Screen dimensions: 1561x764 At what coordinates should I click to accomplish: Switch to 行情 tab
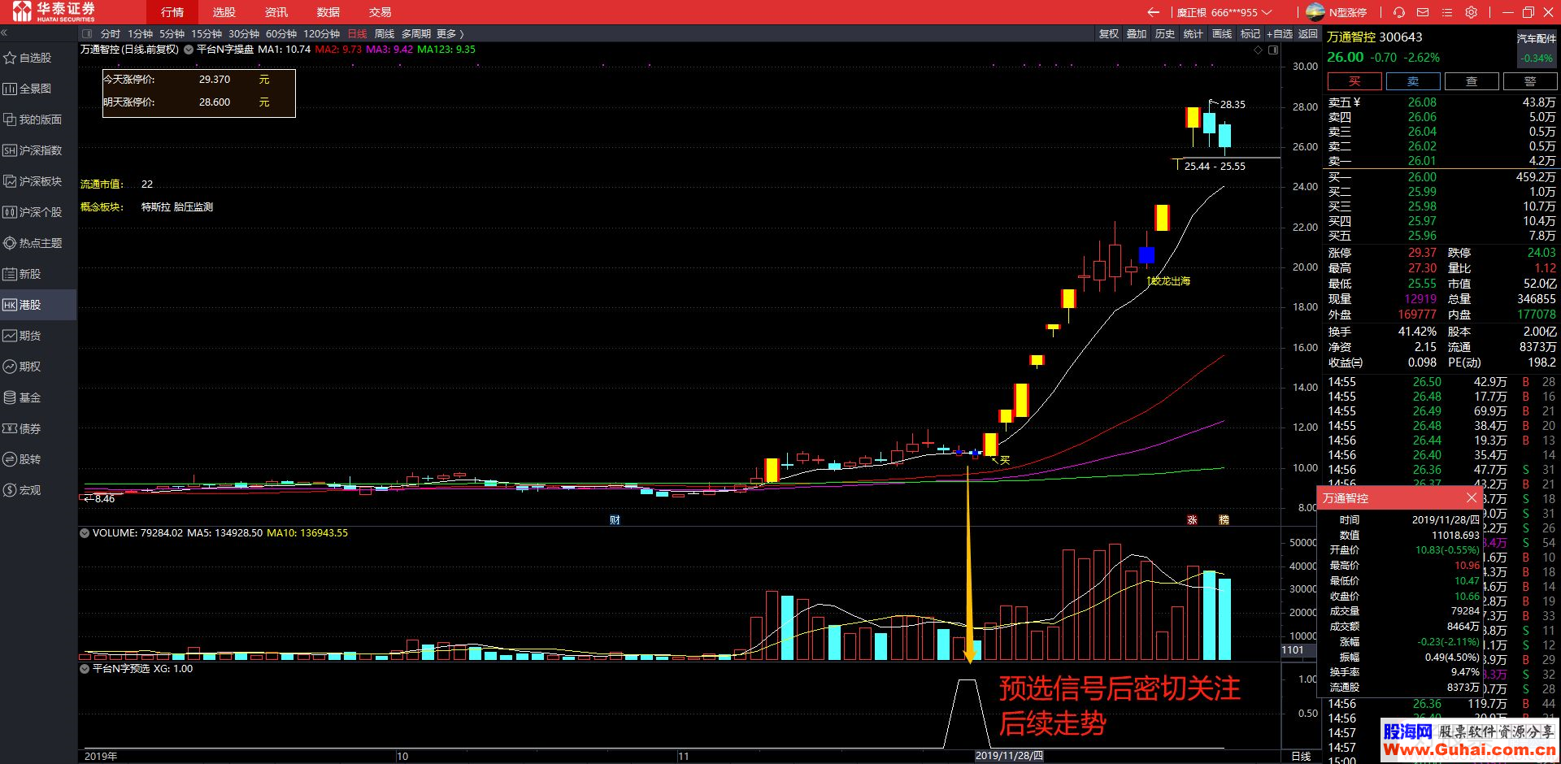[x=172, y=12]
